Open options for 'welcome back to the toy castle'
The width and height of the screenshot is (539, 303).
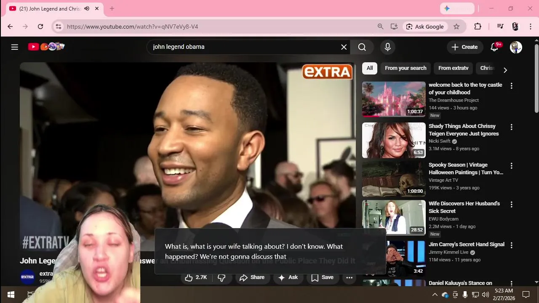(511, 86)
